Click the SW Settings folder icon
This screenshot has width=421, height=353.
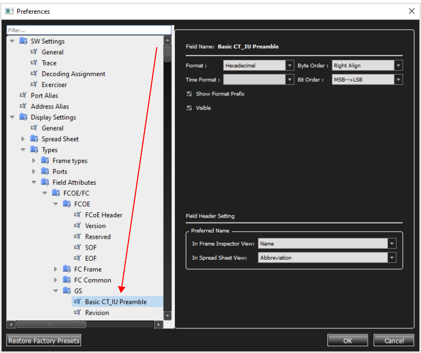click(x=23, y=41)
